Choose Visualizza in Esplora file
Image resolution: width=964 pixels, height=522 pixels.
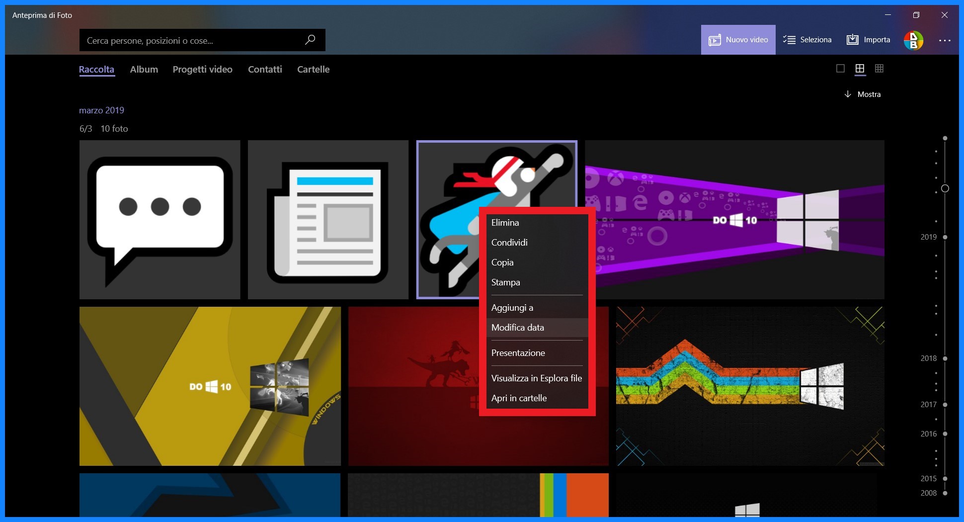tap(537, 378)
